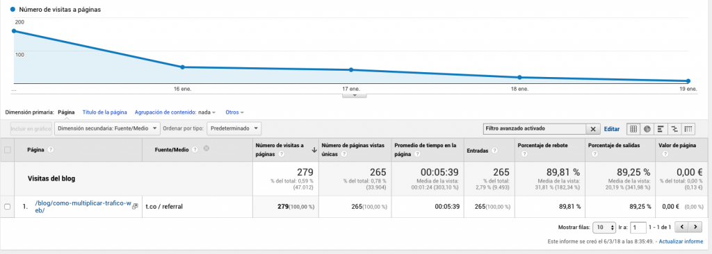This screenshot has height=254, width=712.
Task: Sort by Número de visitas arrow
Action: (314, 150)
